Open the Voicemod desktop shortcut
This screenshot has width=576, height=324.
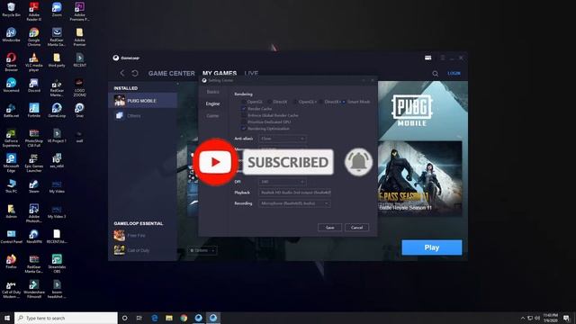click(11, 85)
